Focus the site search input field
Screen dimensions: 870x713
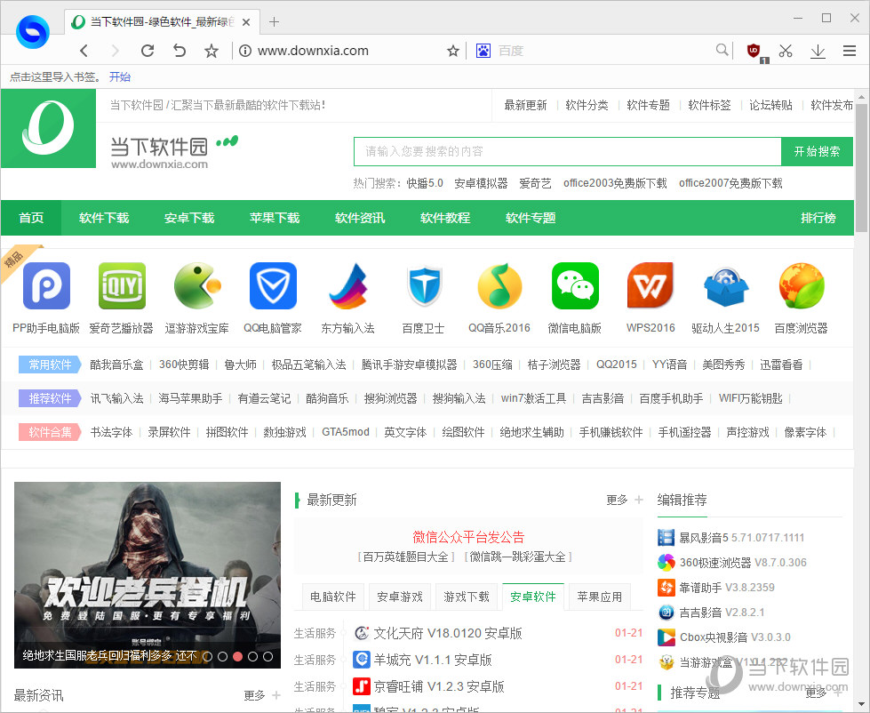pos(568,151)
